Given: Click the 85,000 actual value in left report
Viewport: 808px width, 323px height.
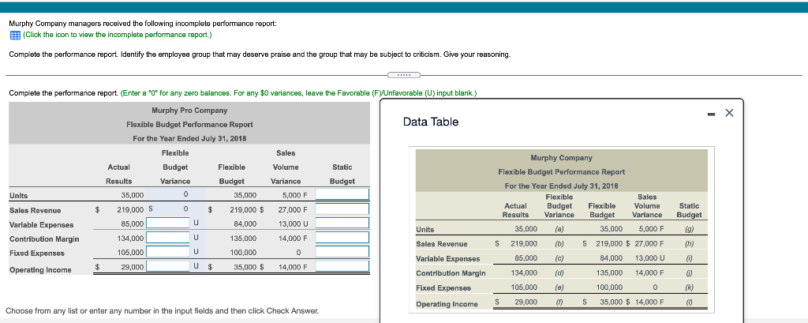Looking at the screenshot, I should tap(131, 223).
